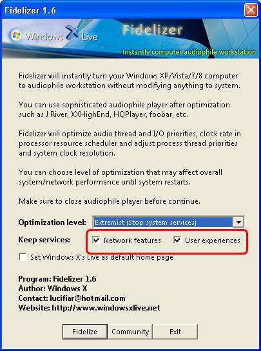Screen dimensions: 261x351
Task: Click the stylized X logo in banner
Action: (x=72, y=33)
